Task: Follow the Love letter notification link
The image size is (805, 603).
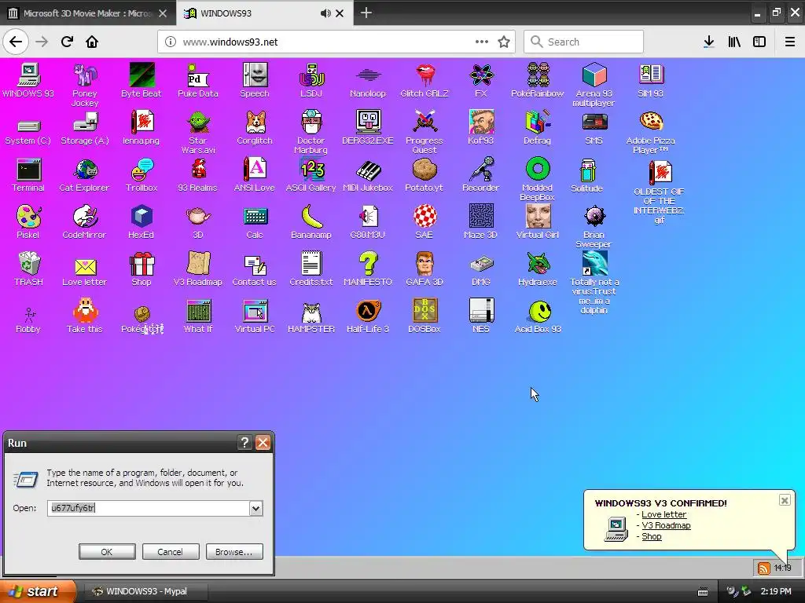Action: coord(663,514)
